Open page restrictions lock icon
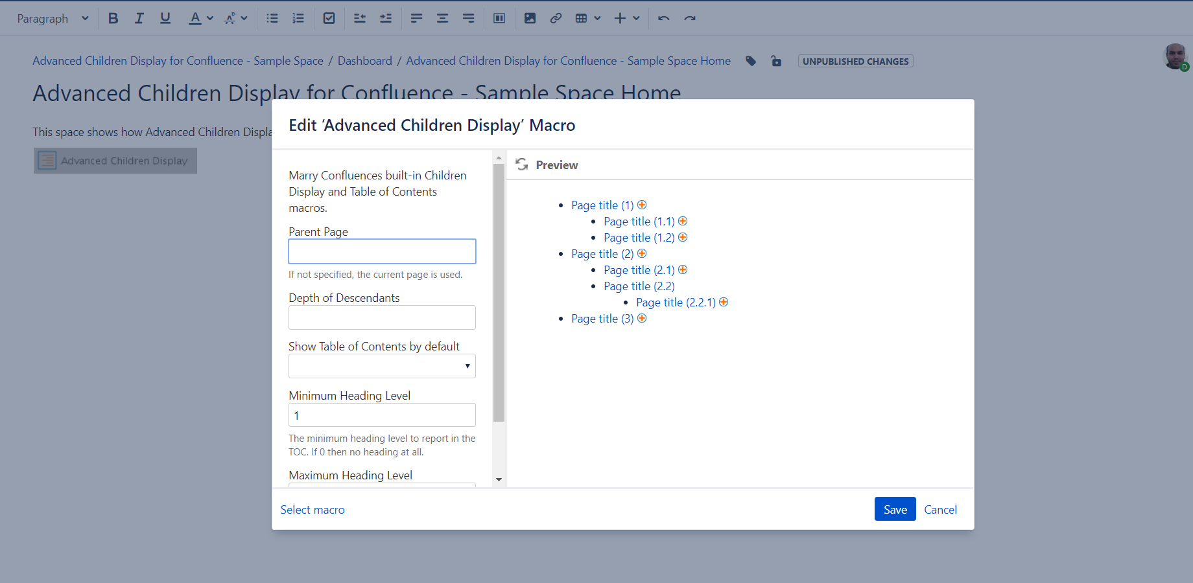Screen dimensions: 1193x583 (776, 61)
